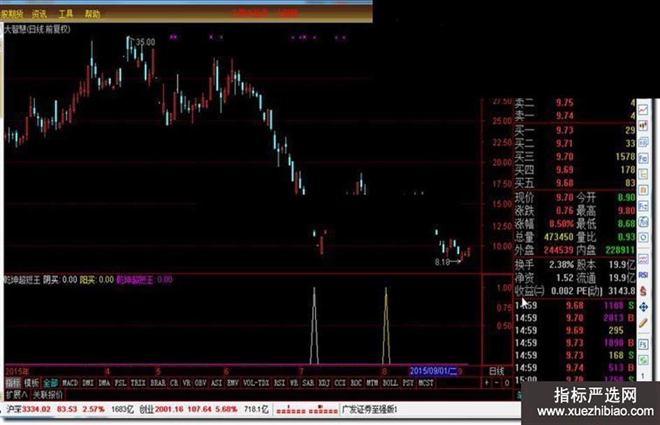Select the EMV indicator
The height and width of the screenshot is (425, 660).
(233, 383)
